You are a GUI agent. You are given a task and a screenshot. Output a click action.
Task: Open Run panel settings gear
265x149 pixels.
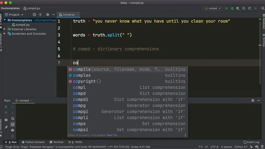(253, 100)
